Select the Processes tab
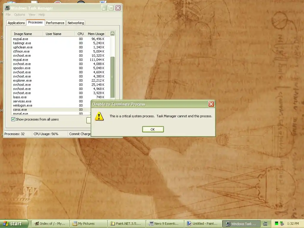 point(36,22)
